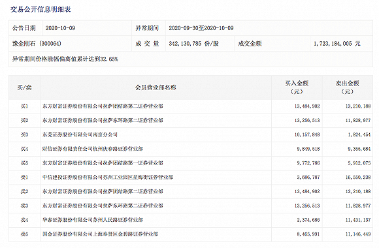The width and height of the screenshot is (379, 248).
Task: Click buy amount 13,484,902 in 卖2 row
Action: coord(307,191)
